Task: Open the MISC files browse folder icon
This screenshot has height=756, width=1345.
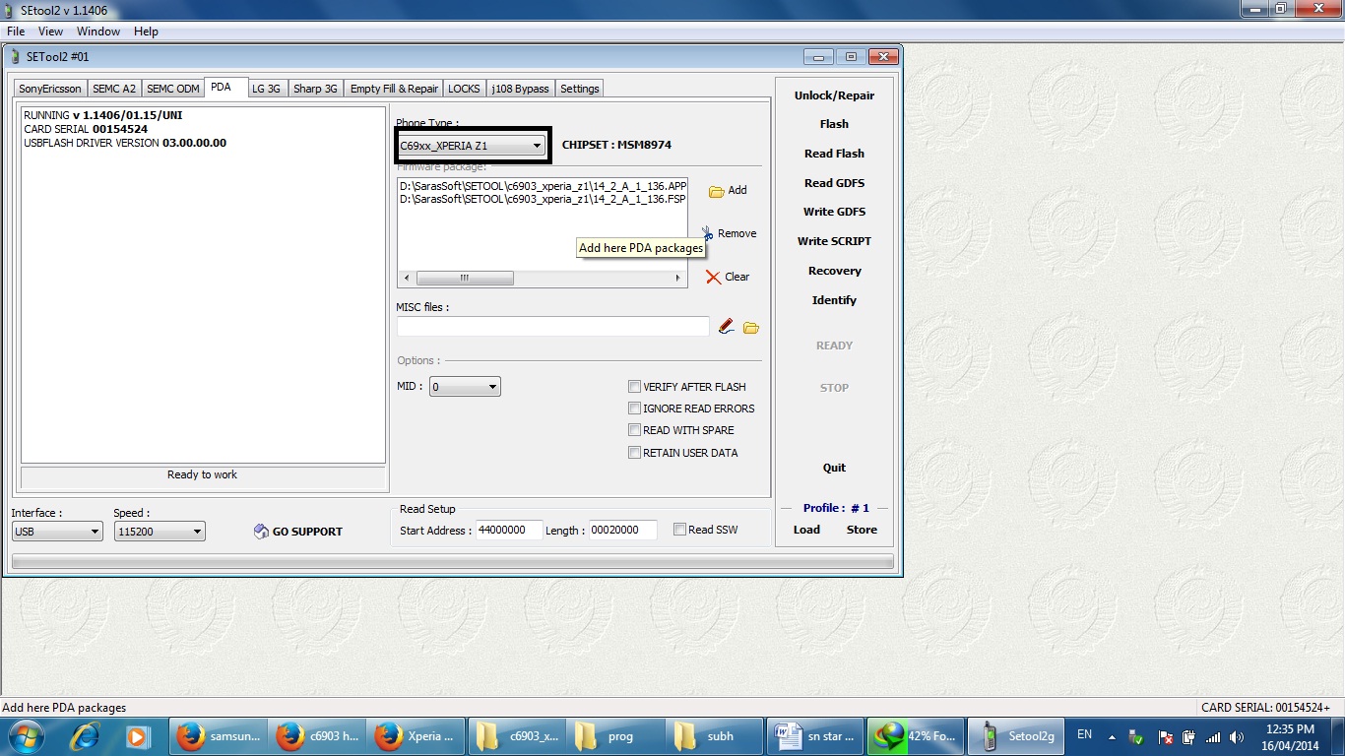Action: pos(751,328)
